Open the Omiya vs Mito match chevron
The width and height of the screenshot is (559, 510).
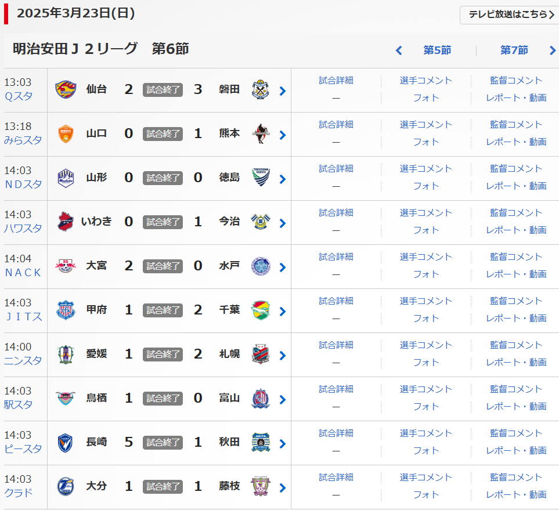283,267
